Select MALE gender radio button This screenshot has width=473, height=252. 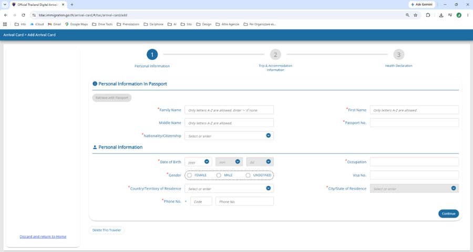[x=219, y=175]
